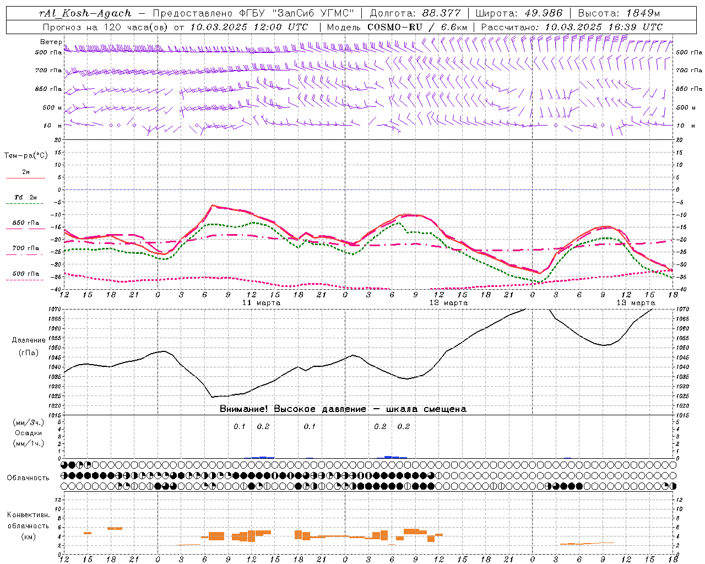Click the Ветер panel label
The image size is (705, 564).
[51, 42]
